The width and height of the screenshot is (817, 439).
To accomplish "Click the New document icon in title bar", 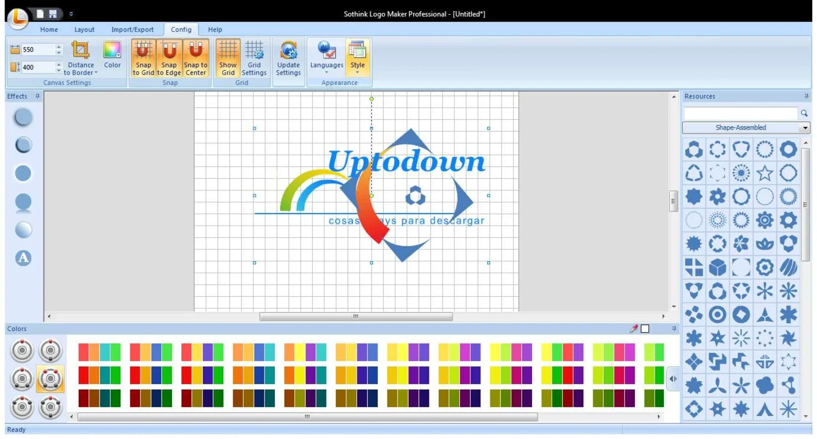I will pyautogui.click(x=40, y=13).
